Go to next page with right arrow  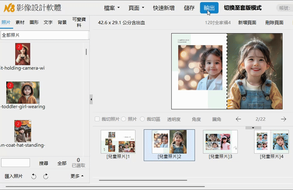pos(283,119)
